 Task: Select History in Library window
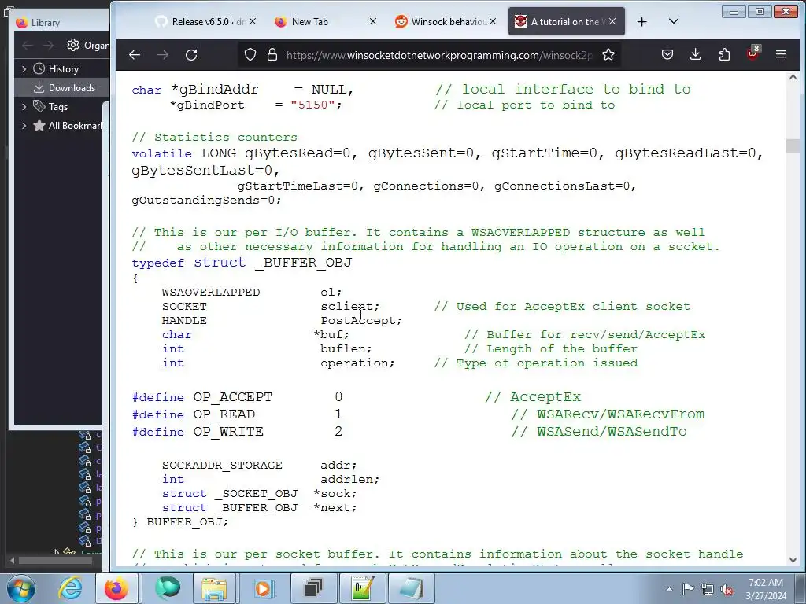pyautogui.click(x=63, y=69)
